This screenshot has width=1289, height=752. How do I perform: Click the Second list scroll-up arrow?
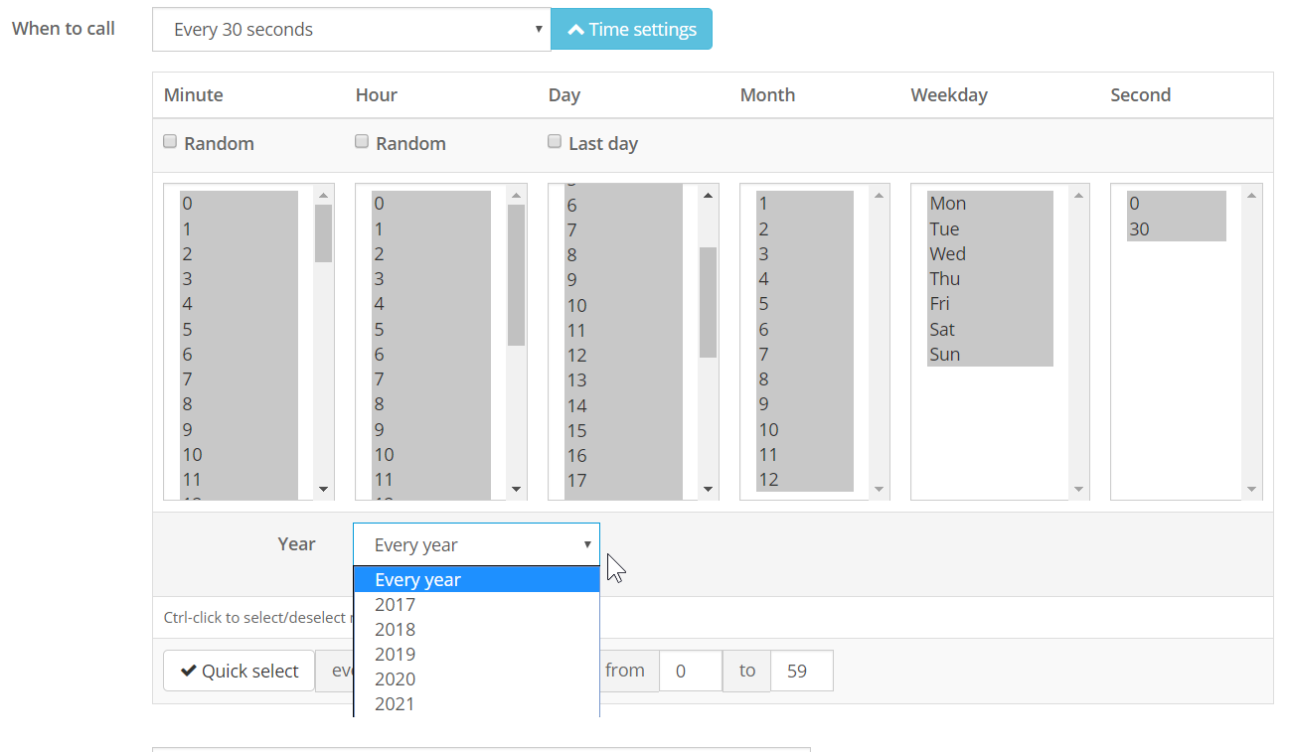(1252, 195)
